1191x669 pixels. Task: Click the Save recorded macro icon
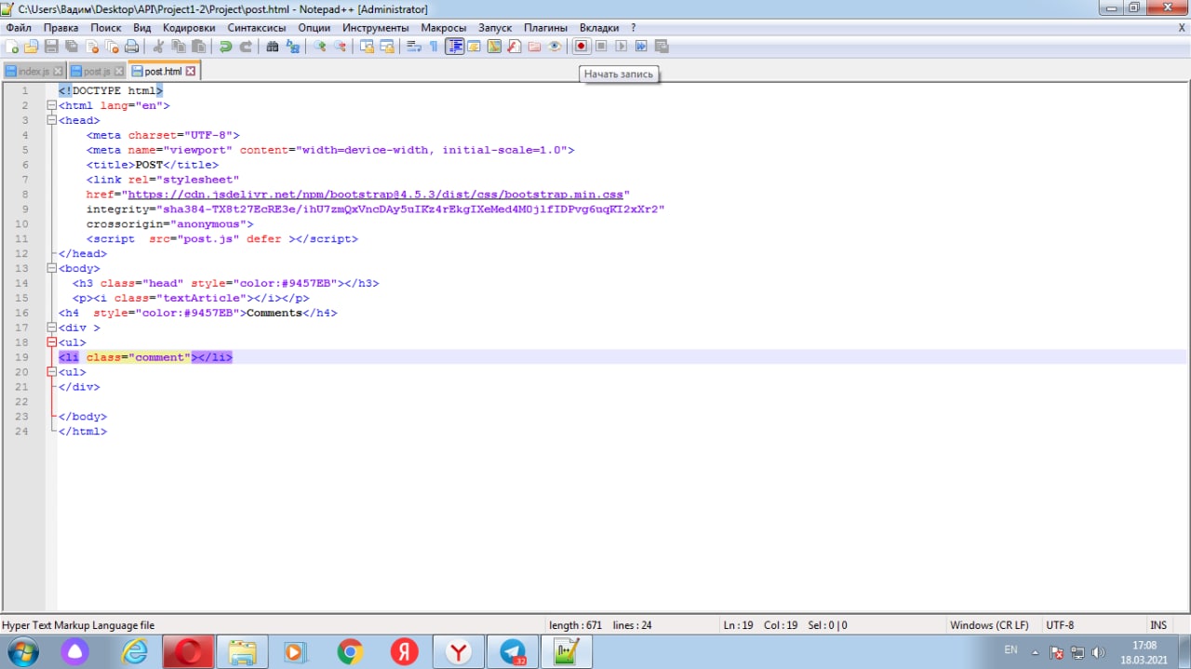click(x=661, y=47)
